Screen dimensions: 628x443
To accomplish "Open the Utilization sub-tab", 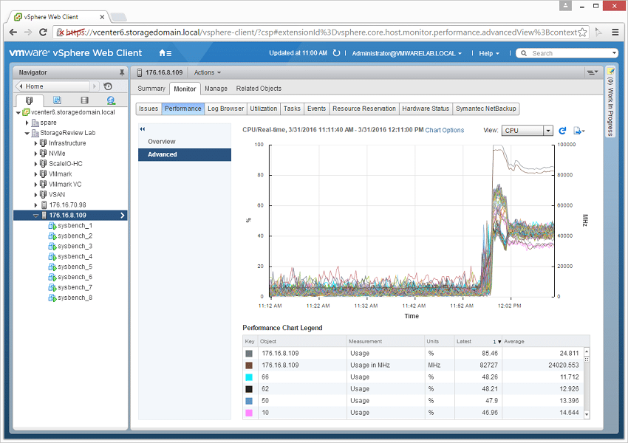I will click(x=264, y=109).
